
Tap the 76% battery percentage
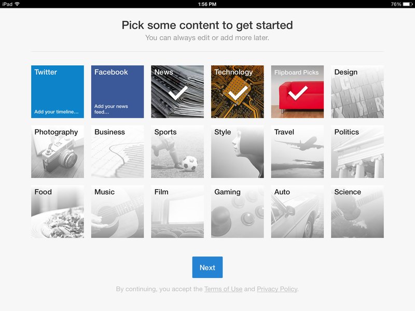396,4
